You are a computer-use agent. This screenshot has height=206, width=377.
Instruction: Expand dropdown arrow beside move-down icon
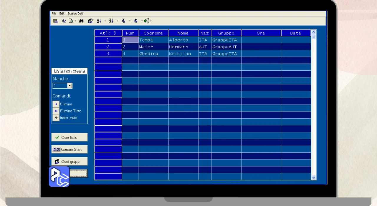point(129,21)
